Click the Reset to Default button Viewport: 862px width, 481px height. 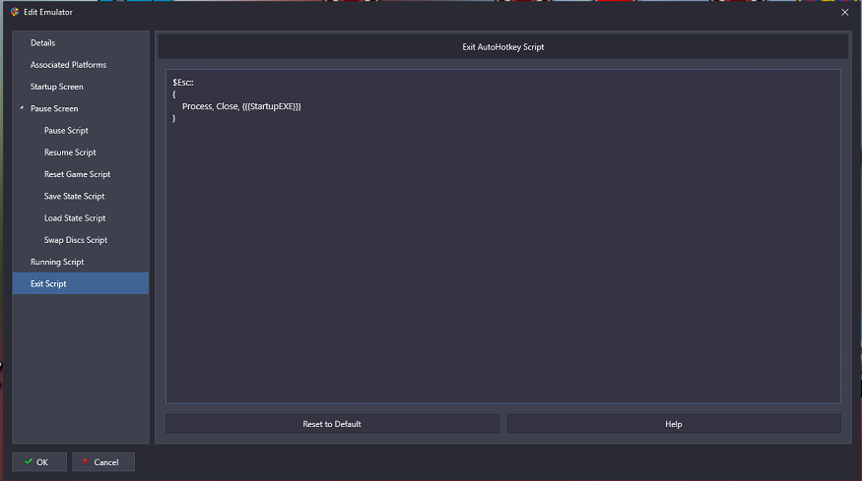tap(332, 424)
